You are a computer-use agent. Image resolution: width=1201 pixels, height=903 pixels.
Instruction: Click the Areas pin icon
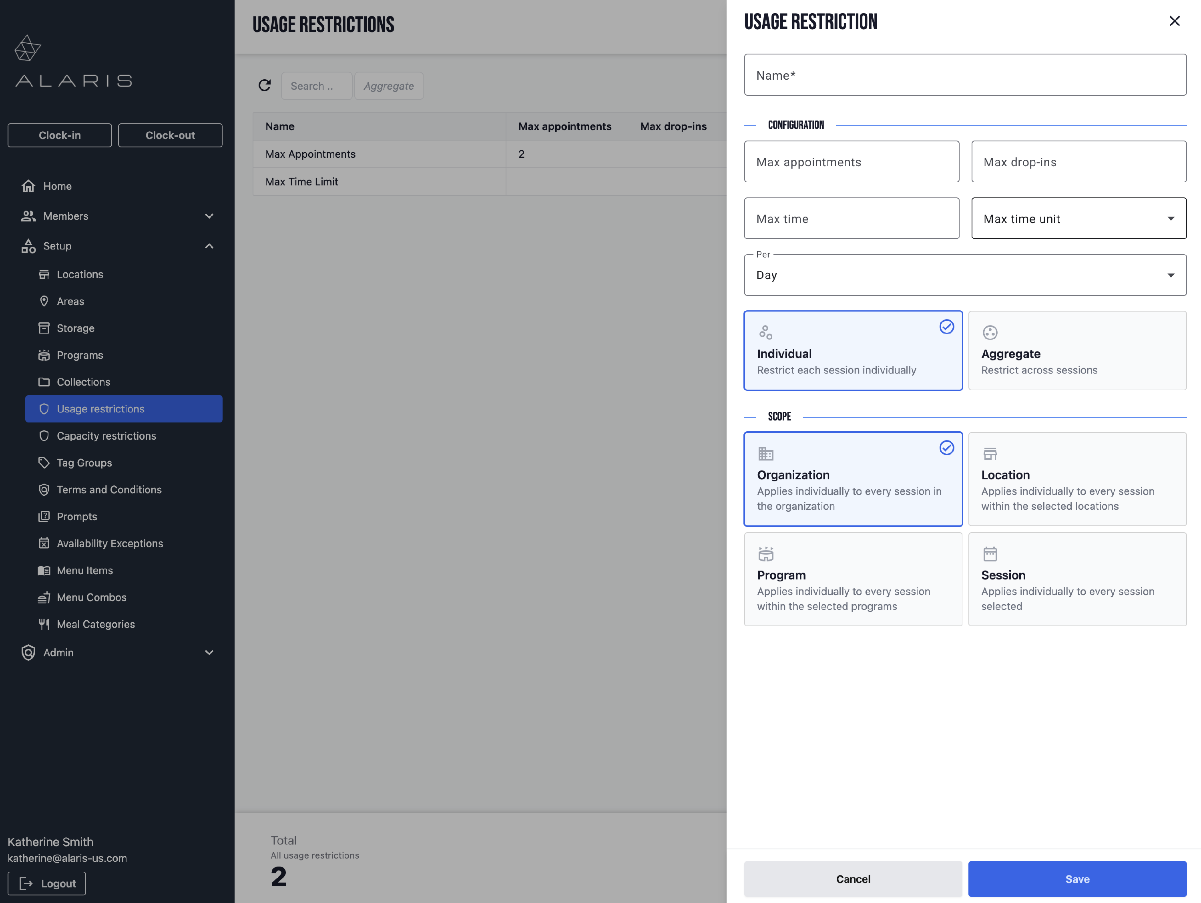44,302
